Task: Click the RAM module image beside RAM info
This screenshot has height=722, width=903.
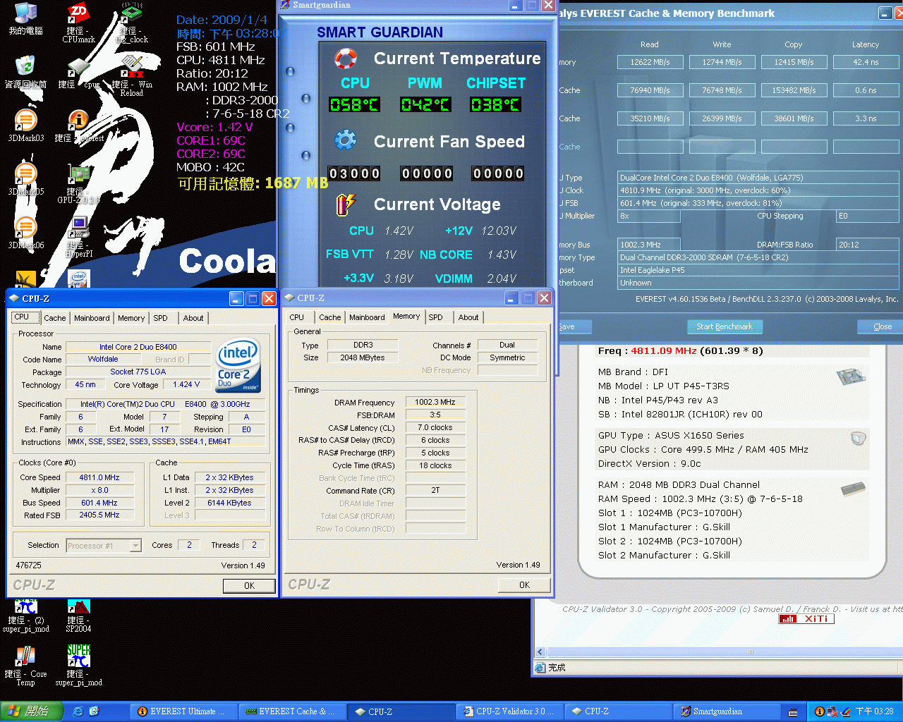Action: click(x=853, y=489)
